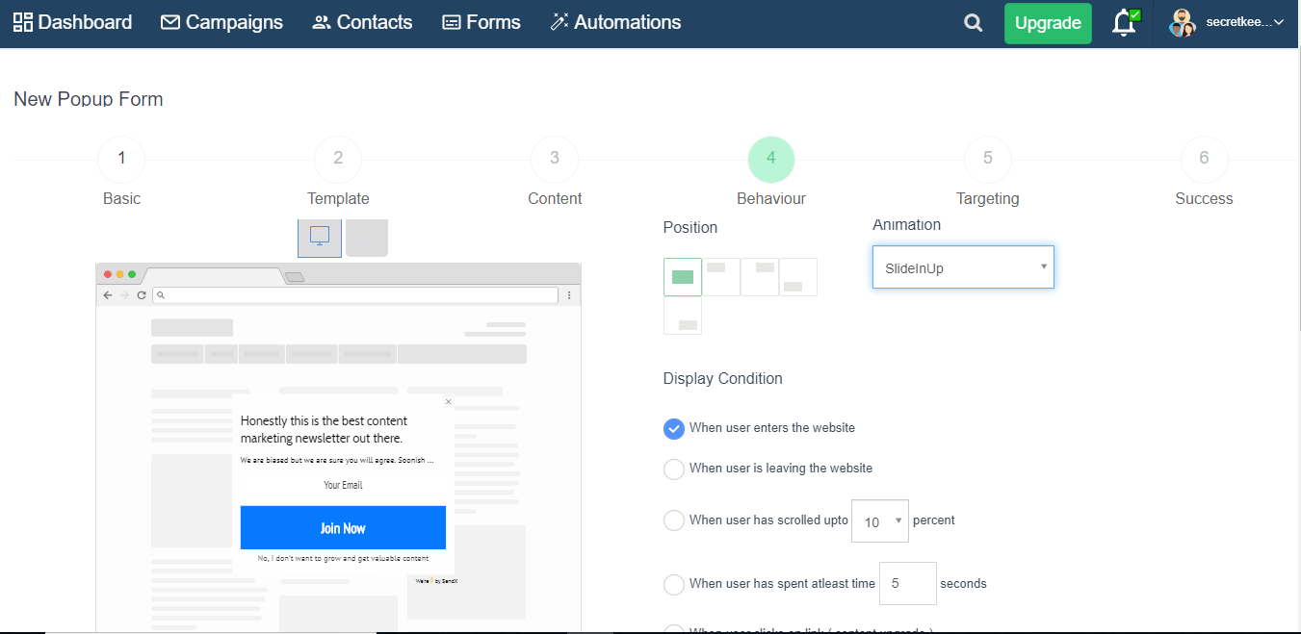This screenshot has width=1301, height=634.
Task: Open the search magnifier icon
Action: pos(974,23)
